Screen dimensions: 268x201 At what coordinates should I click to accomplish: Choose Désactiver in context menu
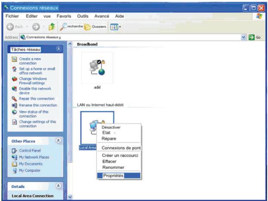[111, 127]
